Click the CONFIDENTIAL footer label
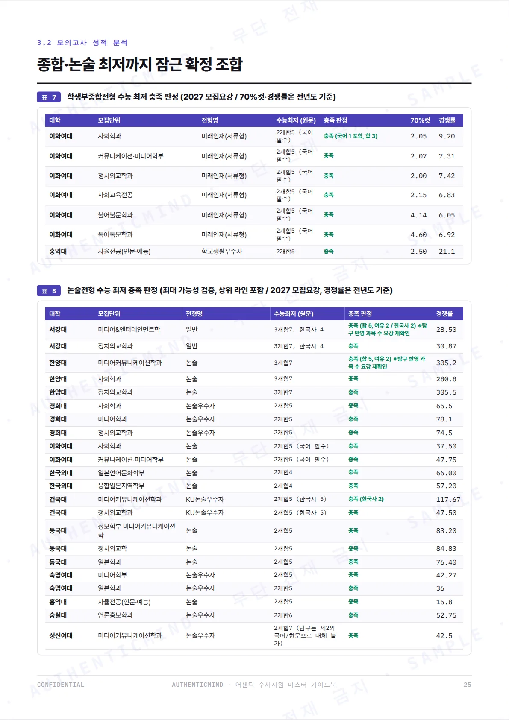This screenshot has height=720, width=509. pyautogui.click(x=61, y=685)
